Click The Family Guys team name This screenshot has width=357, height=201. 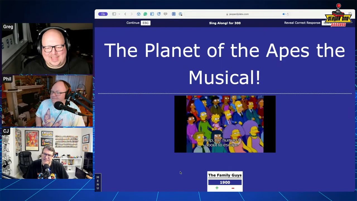(225, 175)
